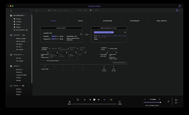
Task: Collapse the Podcasts section
Action: point(23,55)
